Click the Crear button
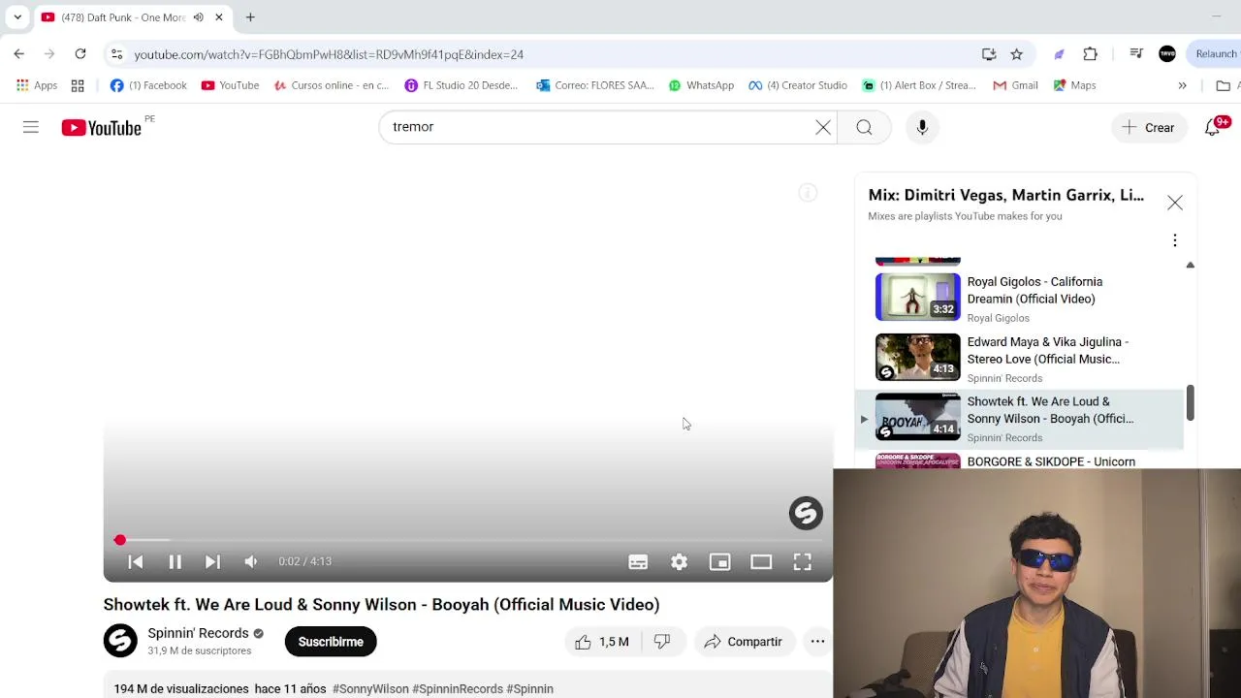The image size is (1241, 698). [x=1149, y=127]
